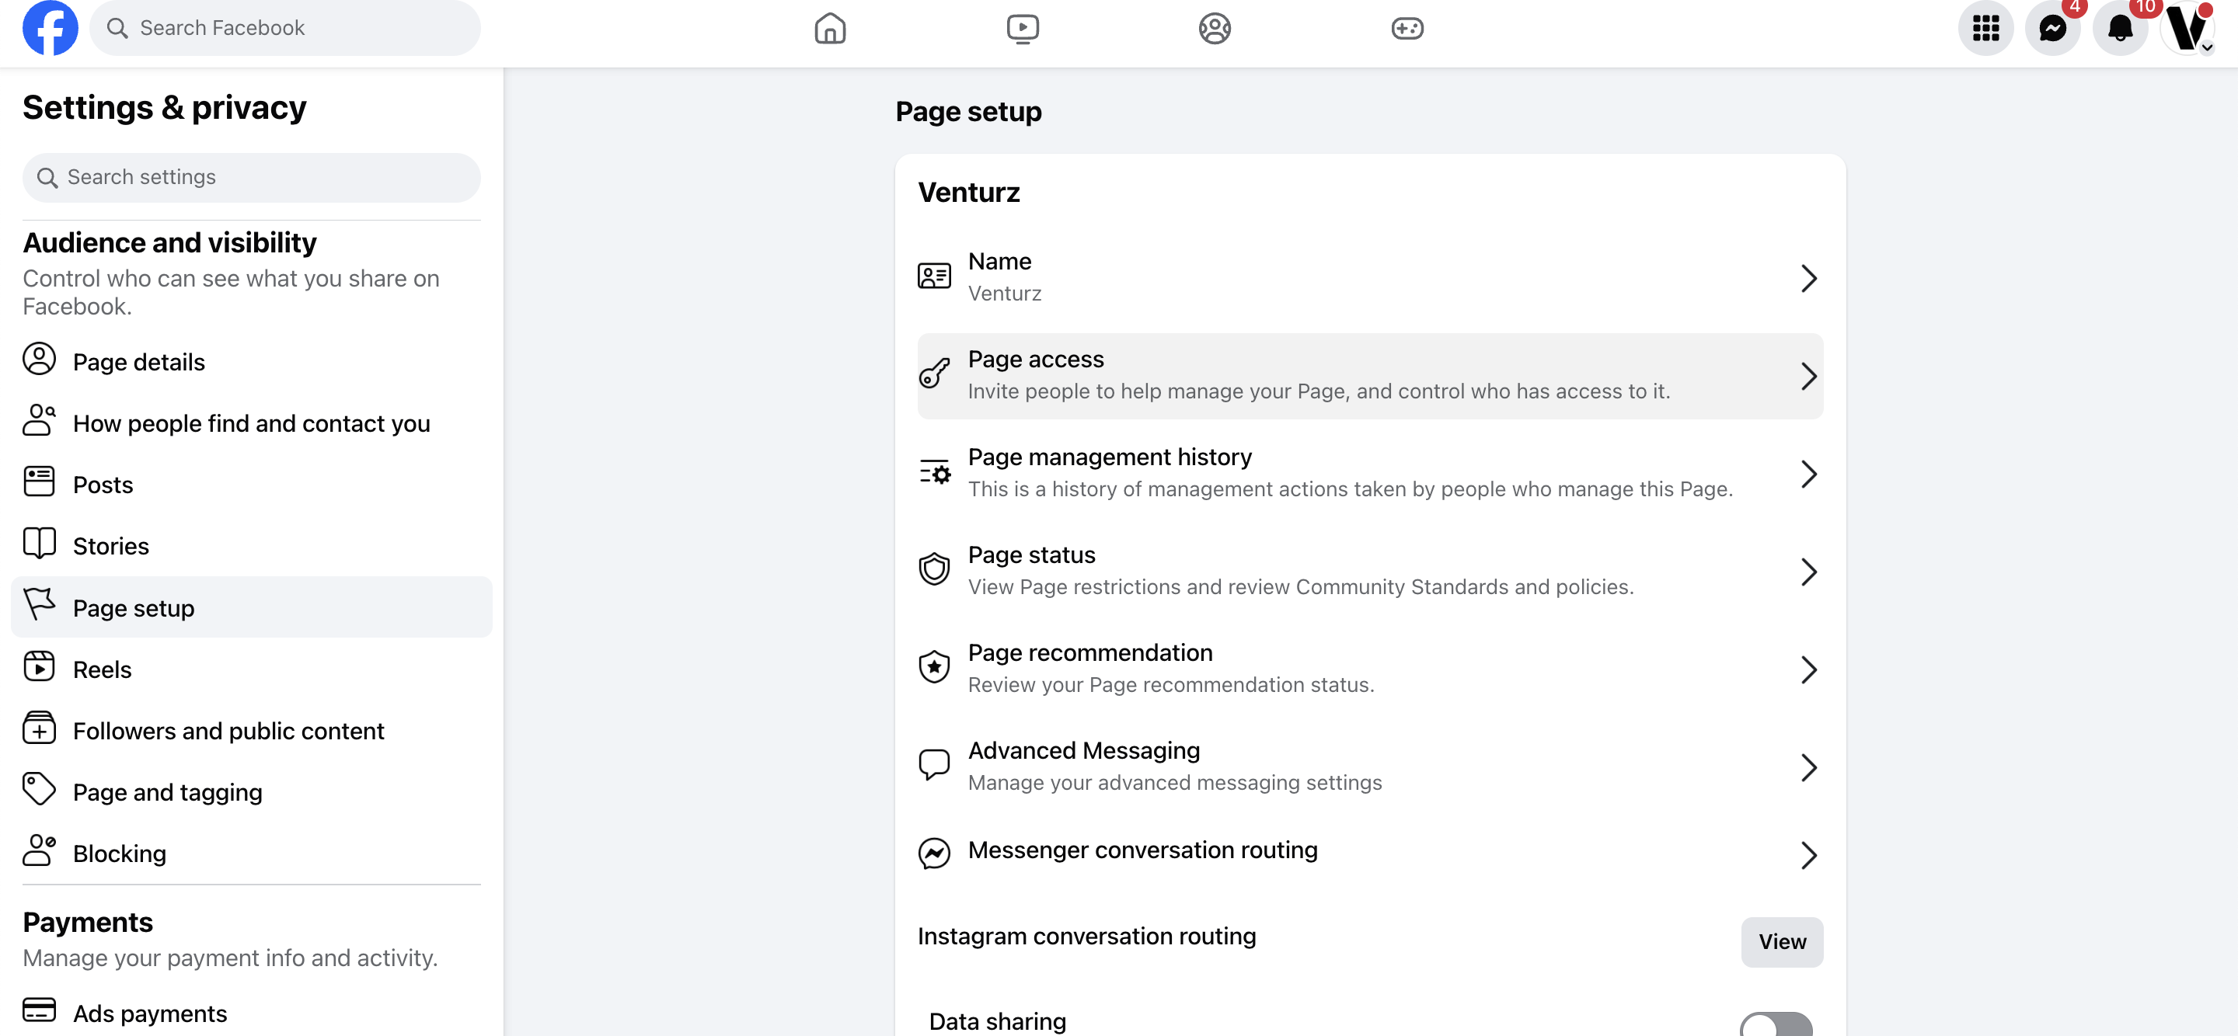Expand the Page status chevron
The height and width of the screenshot is (1036, 2238).
1809,572
